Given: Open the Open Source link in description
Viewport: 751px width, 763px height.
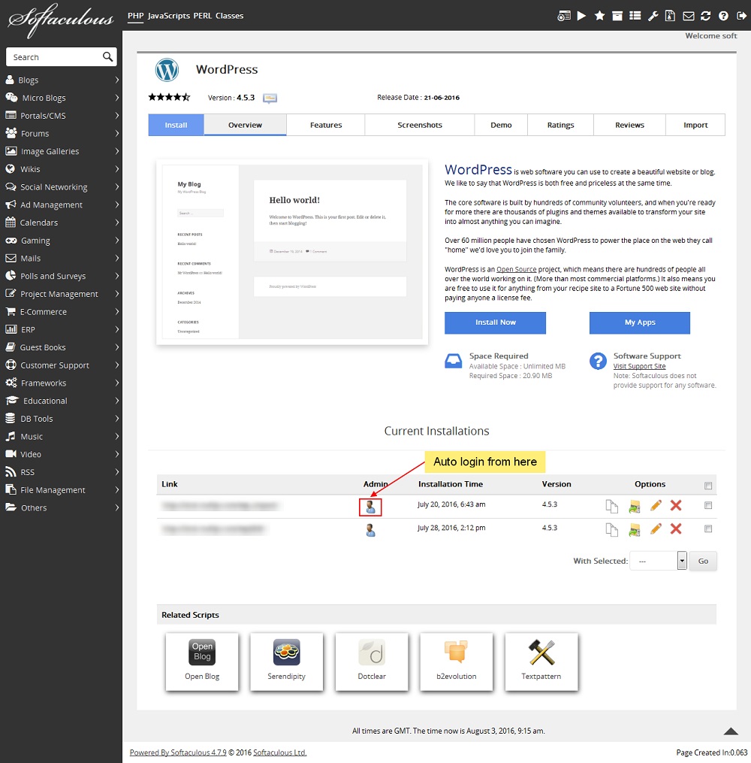Looking at the screenshot, I should click(516, 269).
